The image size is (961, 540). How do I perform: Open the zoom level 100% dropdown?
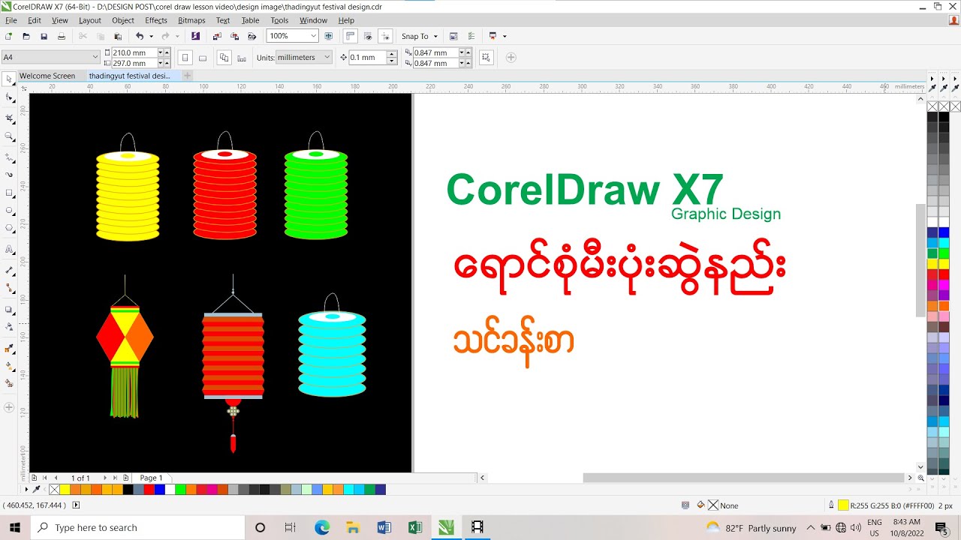[313, 36]
